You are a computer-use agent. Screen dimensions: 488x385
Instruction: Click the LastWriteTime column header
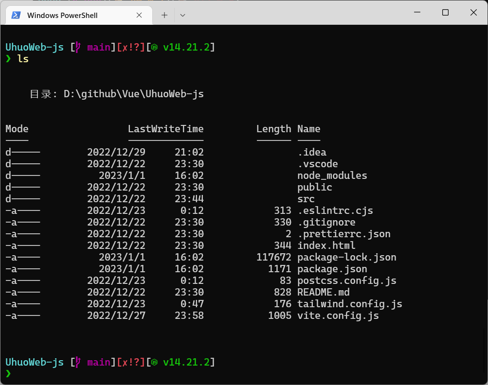pos(165,129)
